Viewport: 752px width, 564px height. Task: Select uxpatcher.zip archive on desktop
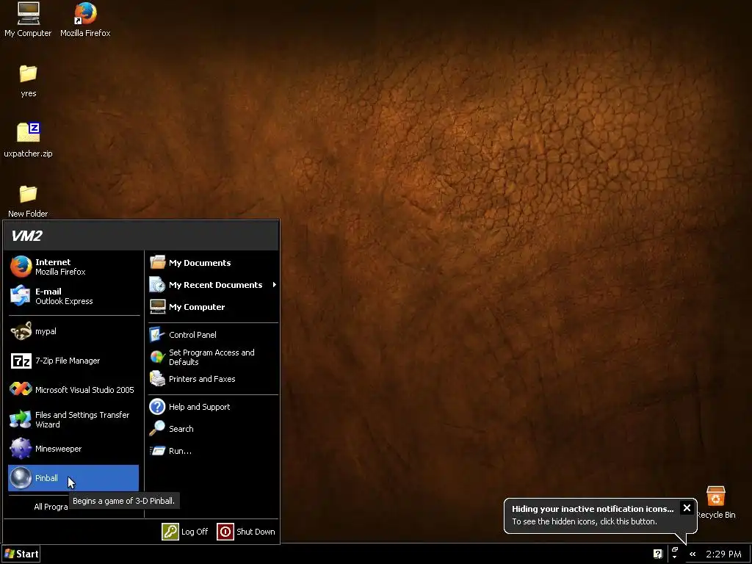[x=29, y=140]
